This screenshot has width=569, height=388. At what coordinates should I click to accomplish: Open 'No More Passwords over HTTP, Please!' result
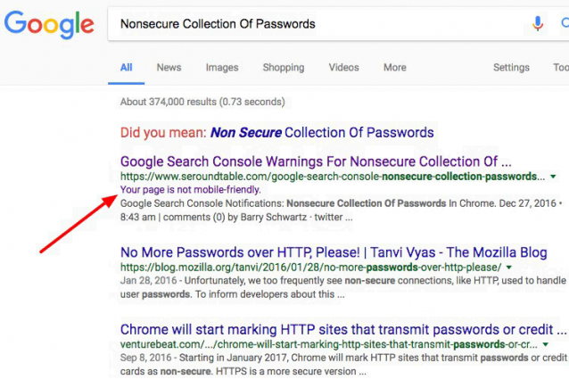point(334,252)
